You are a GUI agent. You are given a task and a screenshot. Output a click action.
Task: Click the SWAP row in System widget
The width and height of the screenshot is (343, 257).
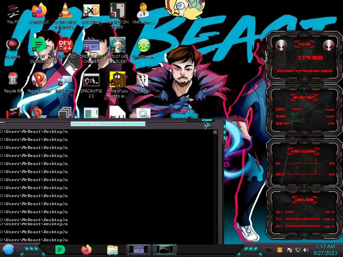305,123
